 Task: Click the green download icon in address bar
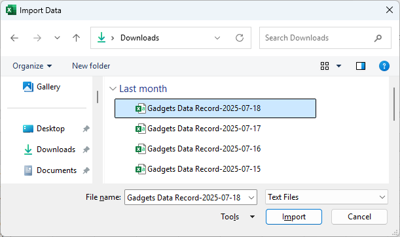click(x=101, y=38)
